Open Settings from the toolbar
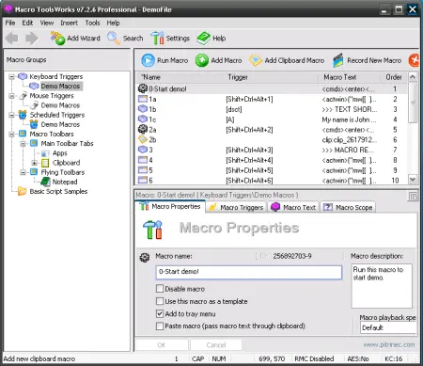The width and height of the screenshot is (423, 366). [170, 39]
